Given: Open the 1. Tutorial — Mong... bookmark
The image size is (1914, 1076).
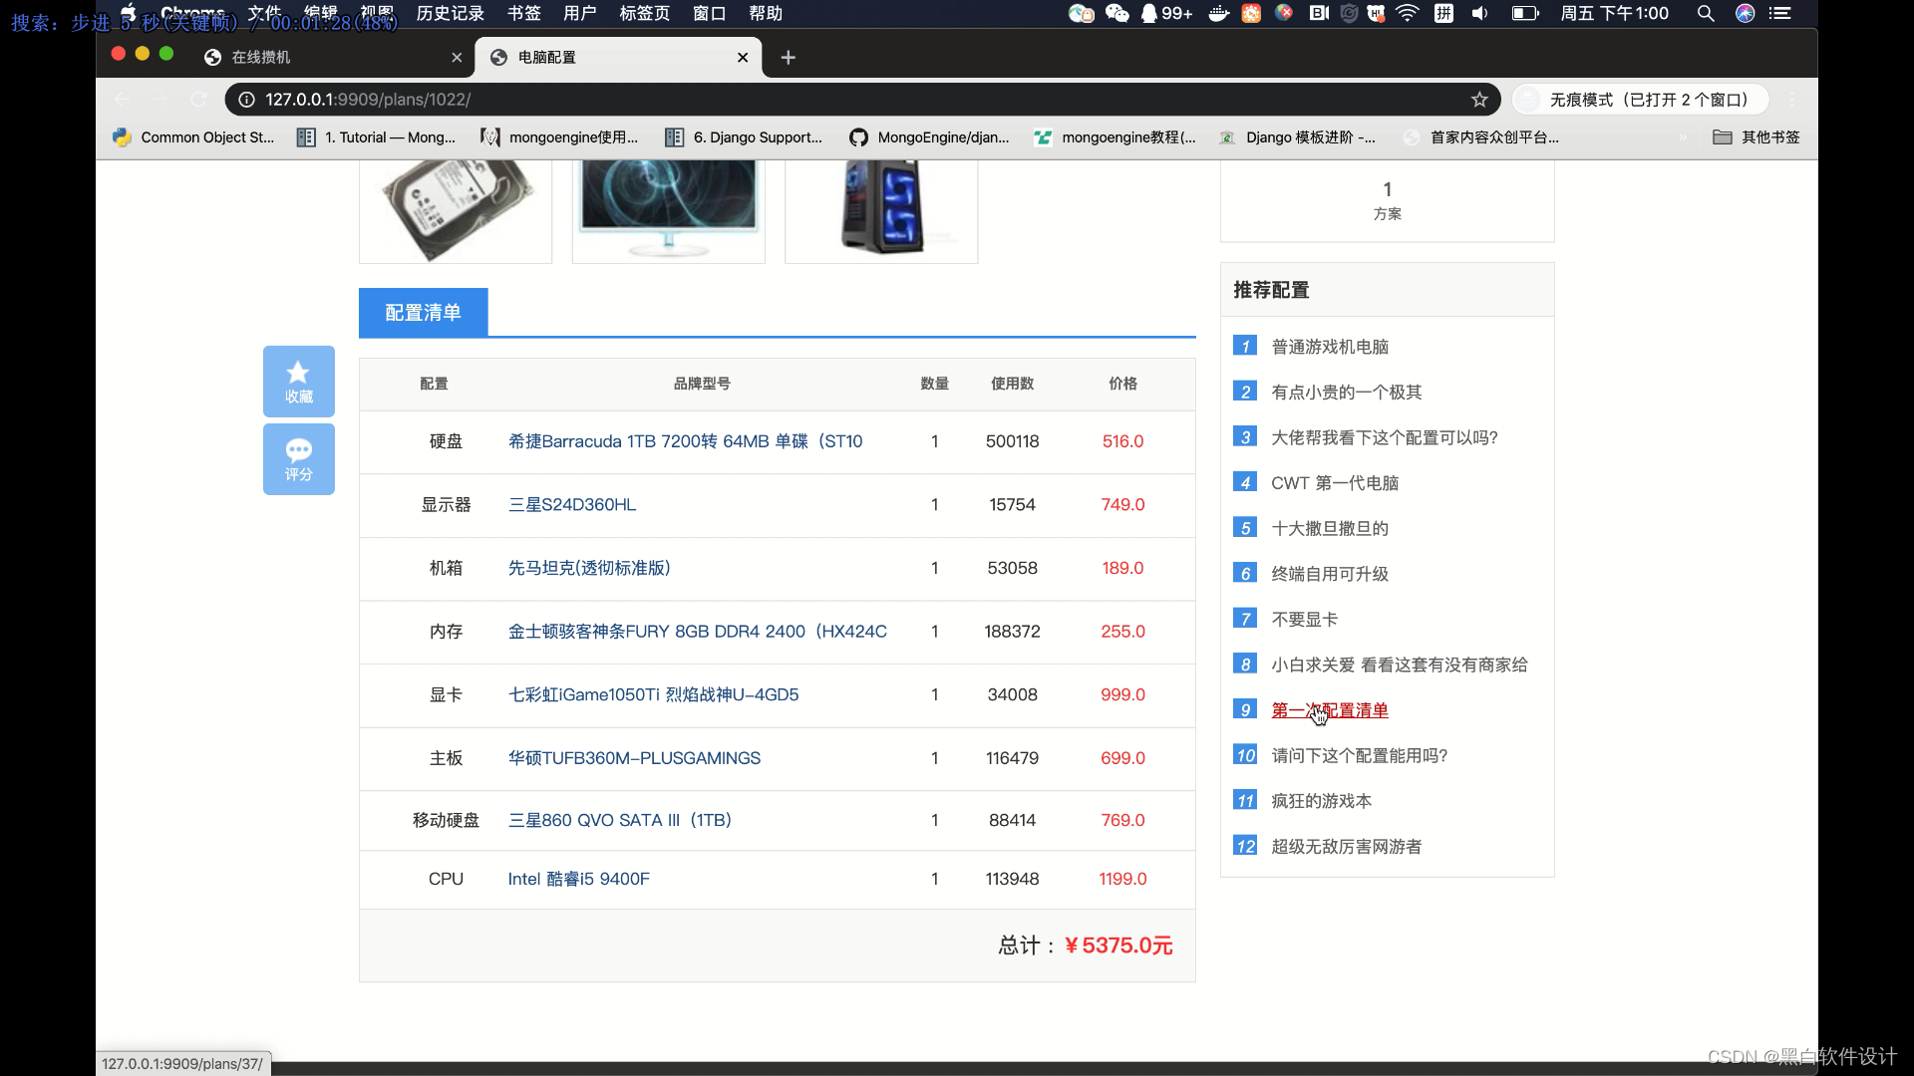Looking at the screenshot, I should tap(376, 137).
